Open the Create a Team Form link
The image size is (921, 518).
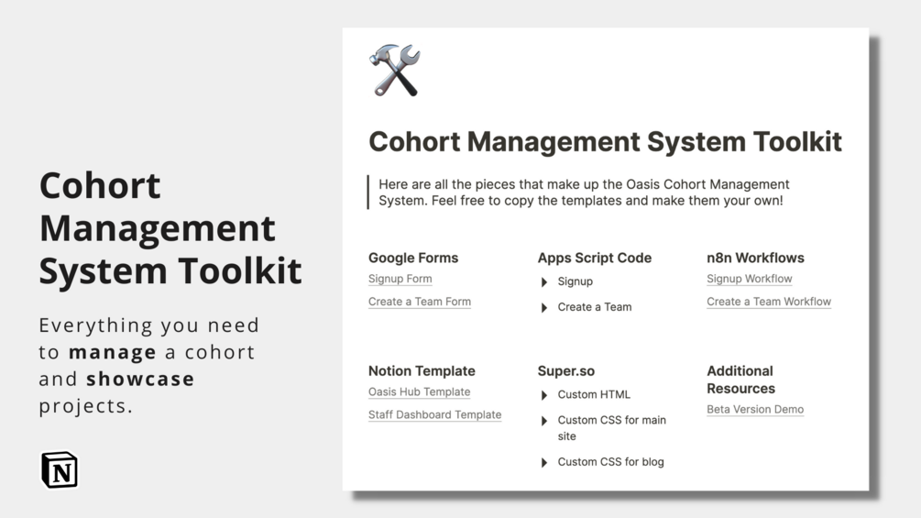pos(420,302)
